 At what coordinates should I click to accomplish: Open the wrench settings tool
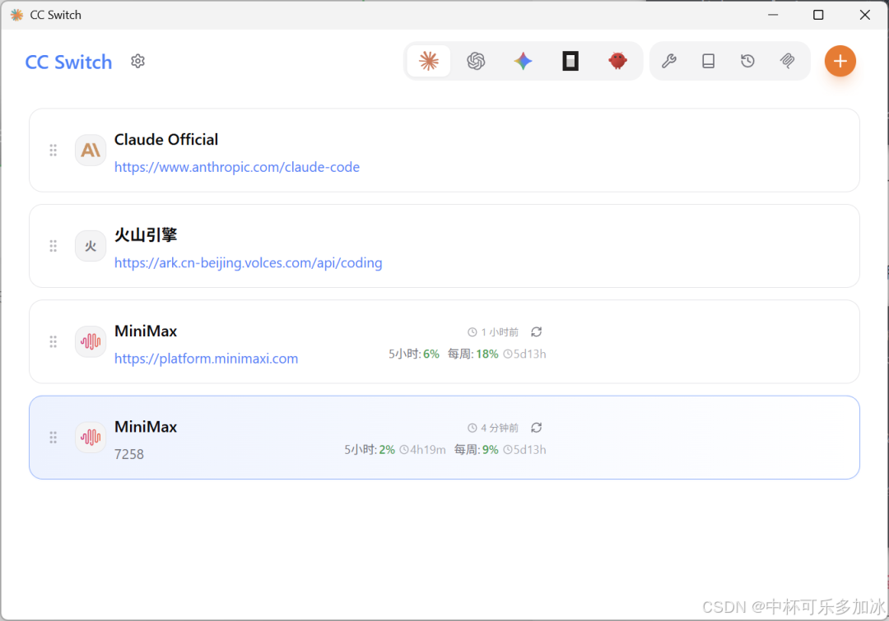(x=669, y=61)
